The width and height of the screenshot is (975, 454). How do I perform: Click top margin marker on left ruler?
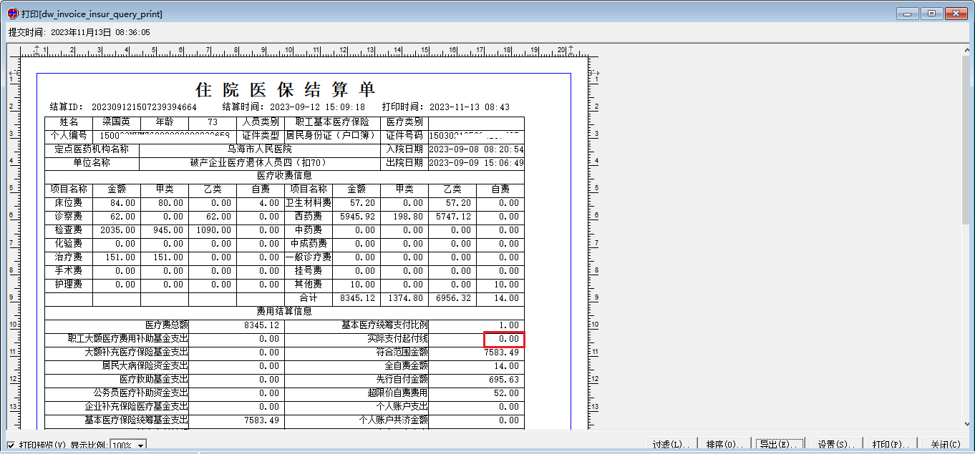13,73
